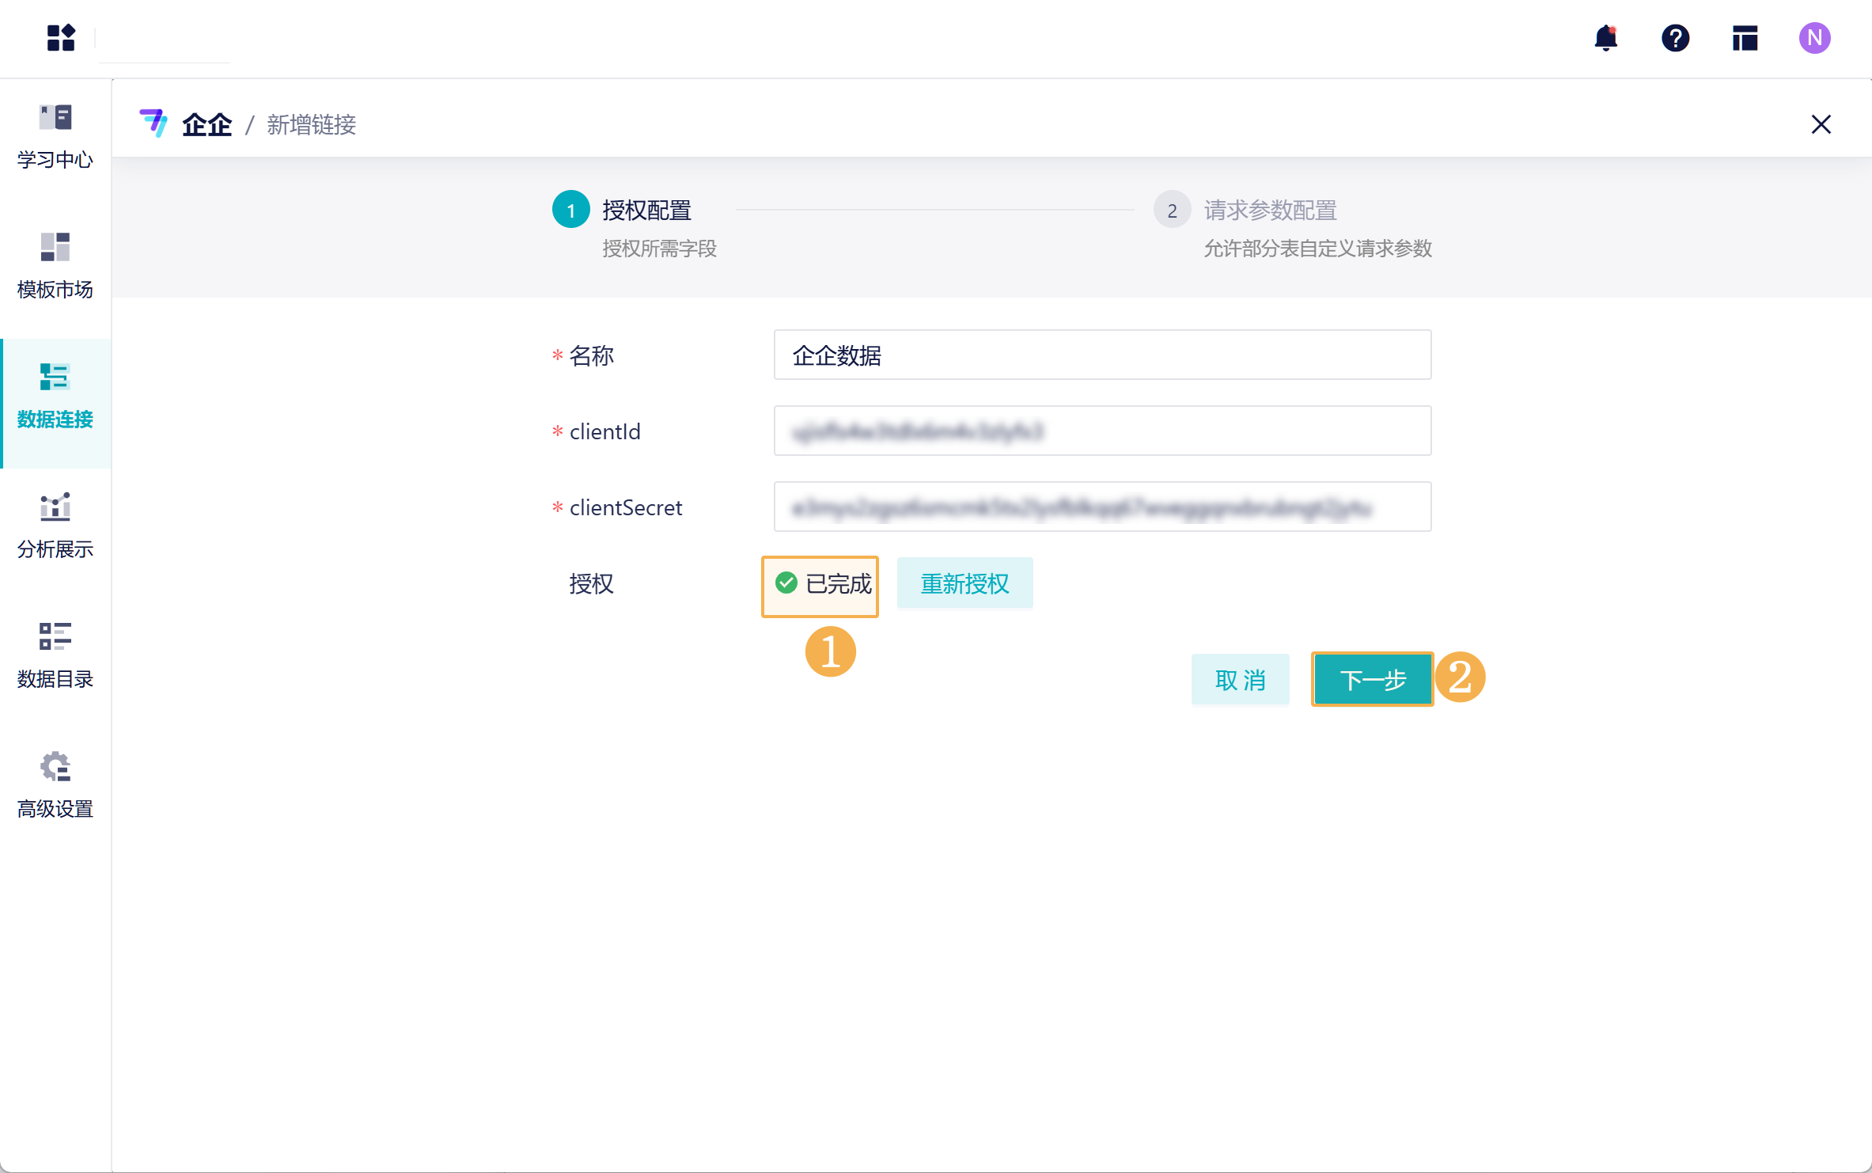The image size is (1872, 1173).
Task: Open the notifications bell
Action: coord(1605,37)
